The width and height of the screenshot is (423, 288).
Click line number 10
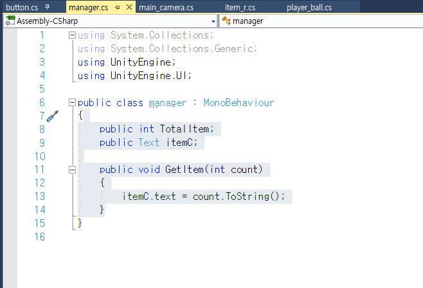[x=40, y=156]
